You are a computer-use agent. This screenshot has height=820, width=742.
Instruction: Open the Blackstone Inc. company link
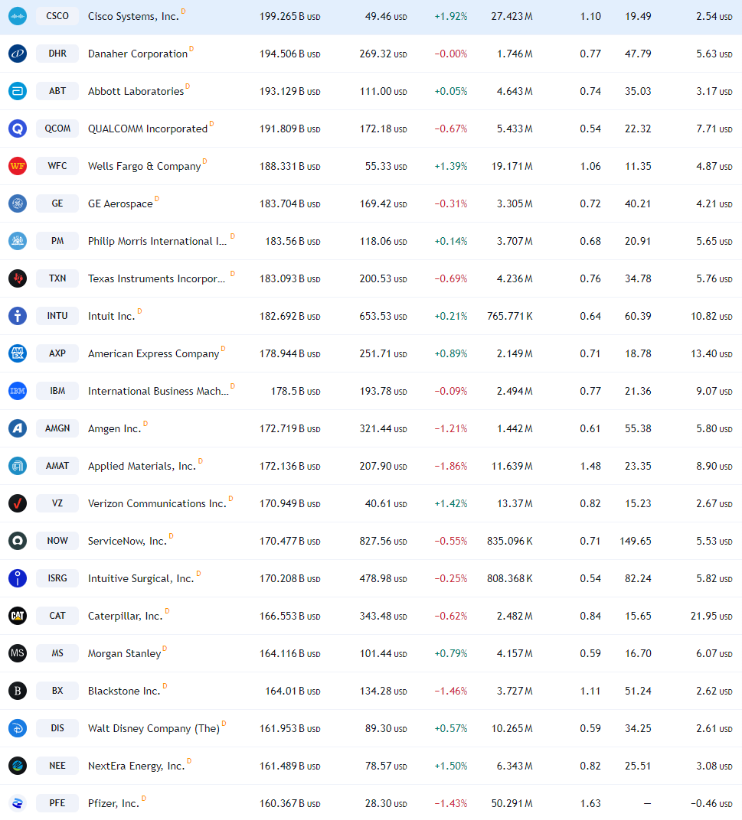click(124, 691)
